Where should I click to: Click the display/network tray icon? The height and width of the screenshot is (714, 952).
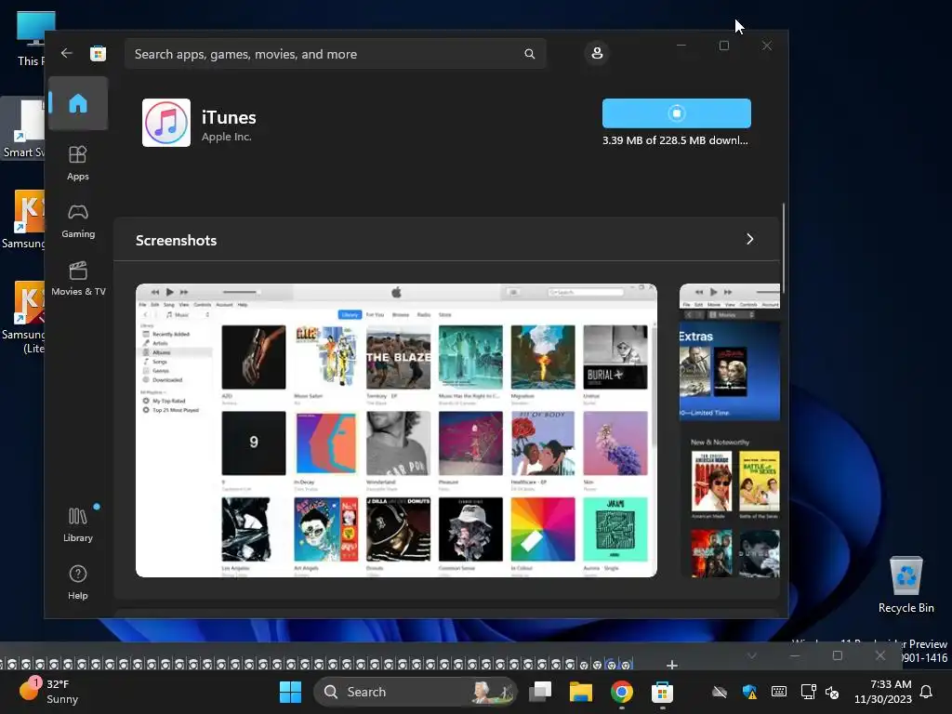[808, 692]
